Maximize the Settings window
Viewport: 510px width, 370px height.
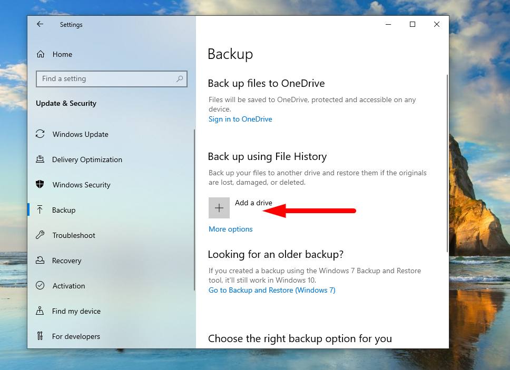coord(413,24)
